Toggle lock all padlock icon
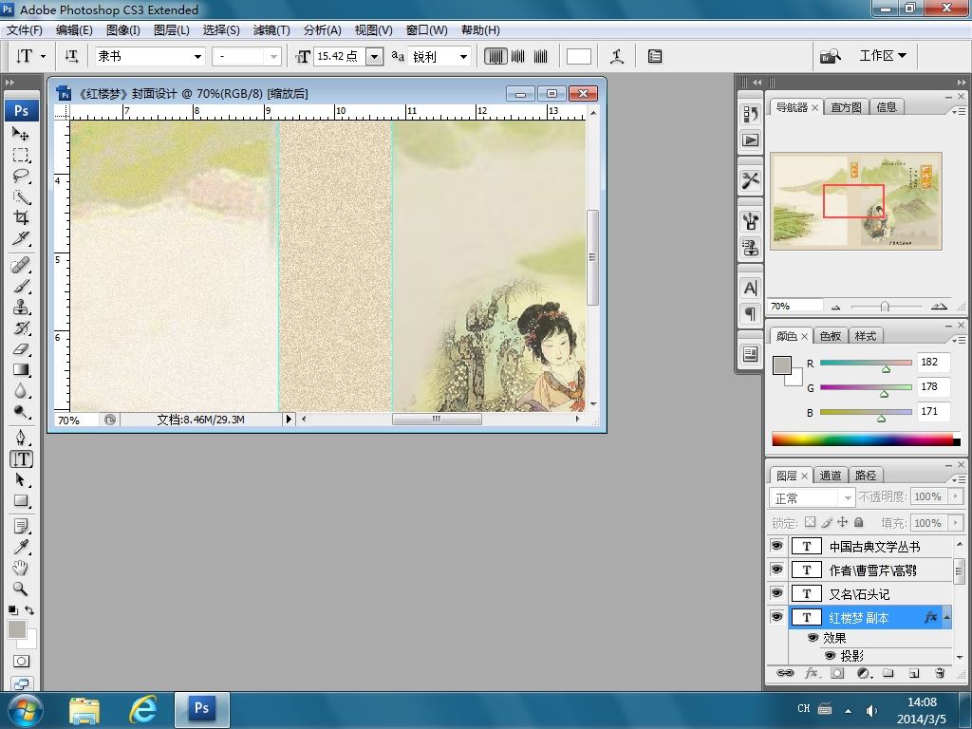 pos(858,523)
